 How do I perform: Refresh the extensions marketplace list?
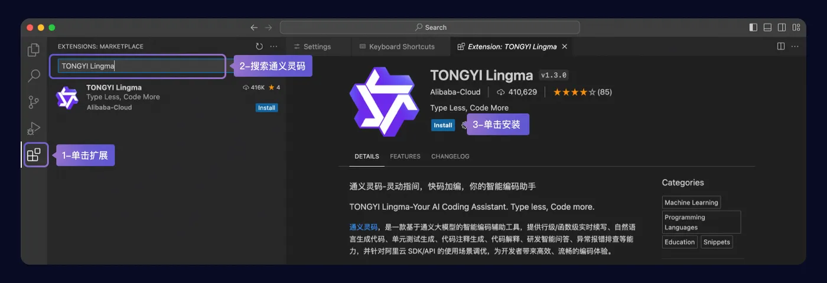pyautogui.click(x=259, y=46)
